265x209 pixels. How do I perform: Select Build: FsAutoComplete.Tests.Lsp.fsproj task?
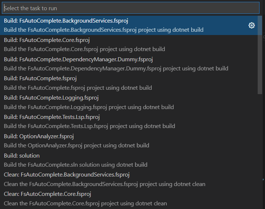pos(129,121)
